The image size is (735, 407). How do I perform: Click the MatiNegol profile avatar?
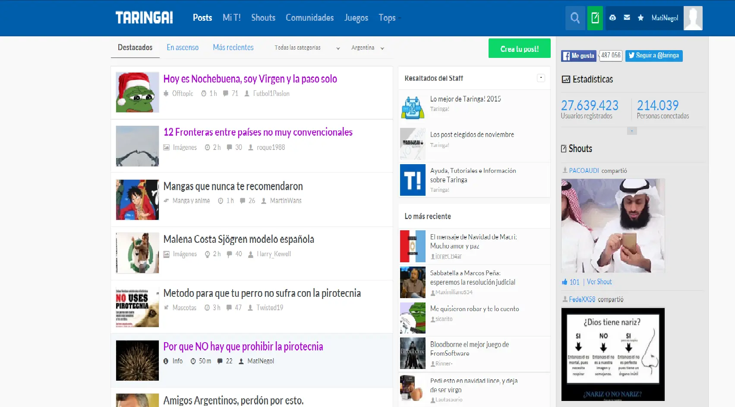click(x=693, y=18)
